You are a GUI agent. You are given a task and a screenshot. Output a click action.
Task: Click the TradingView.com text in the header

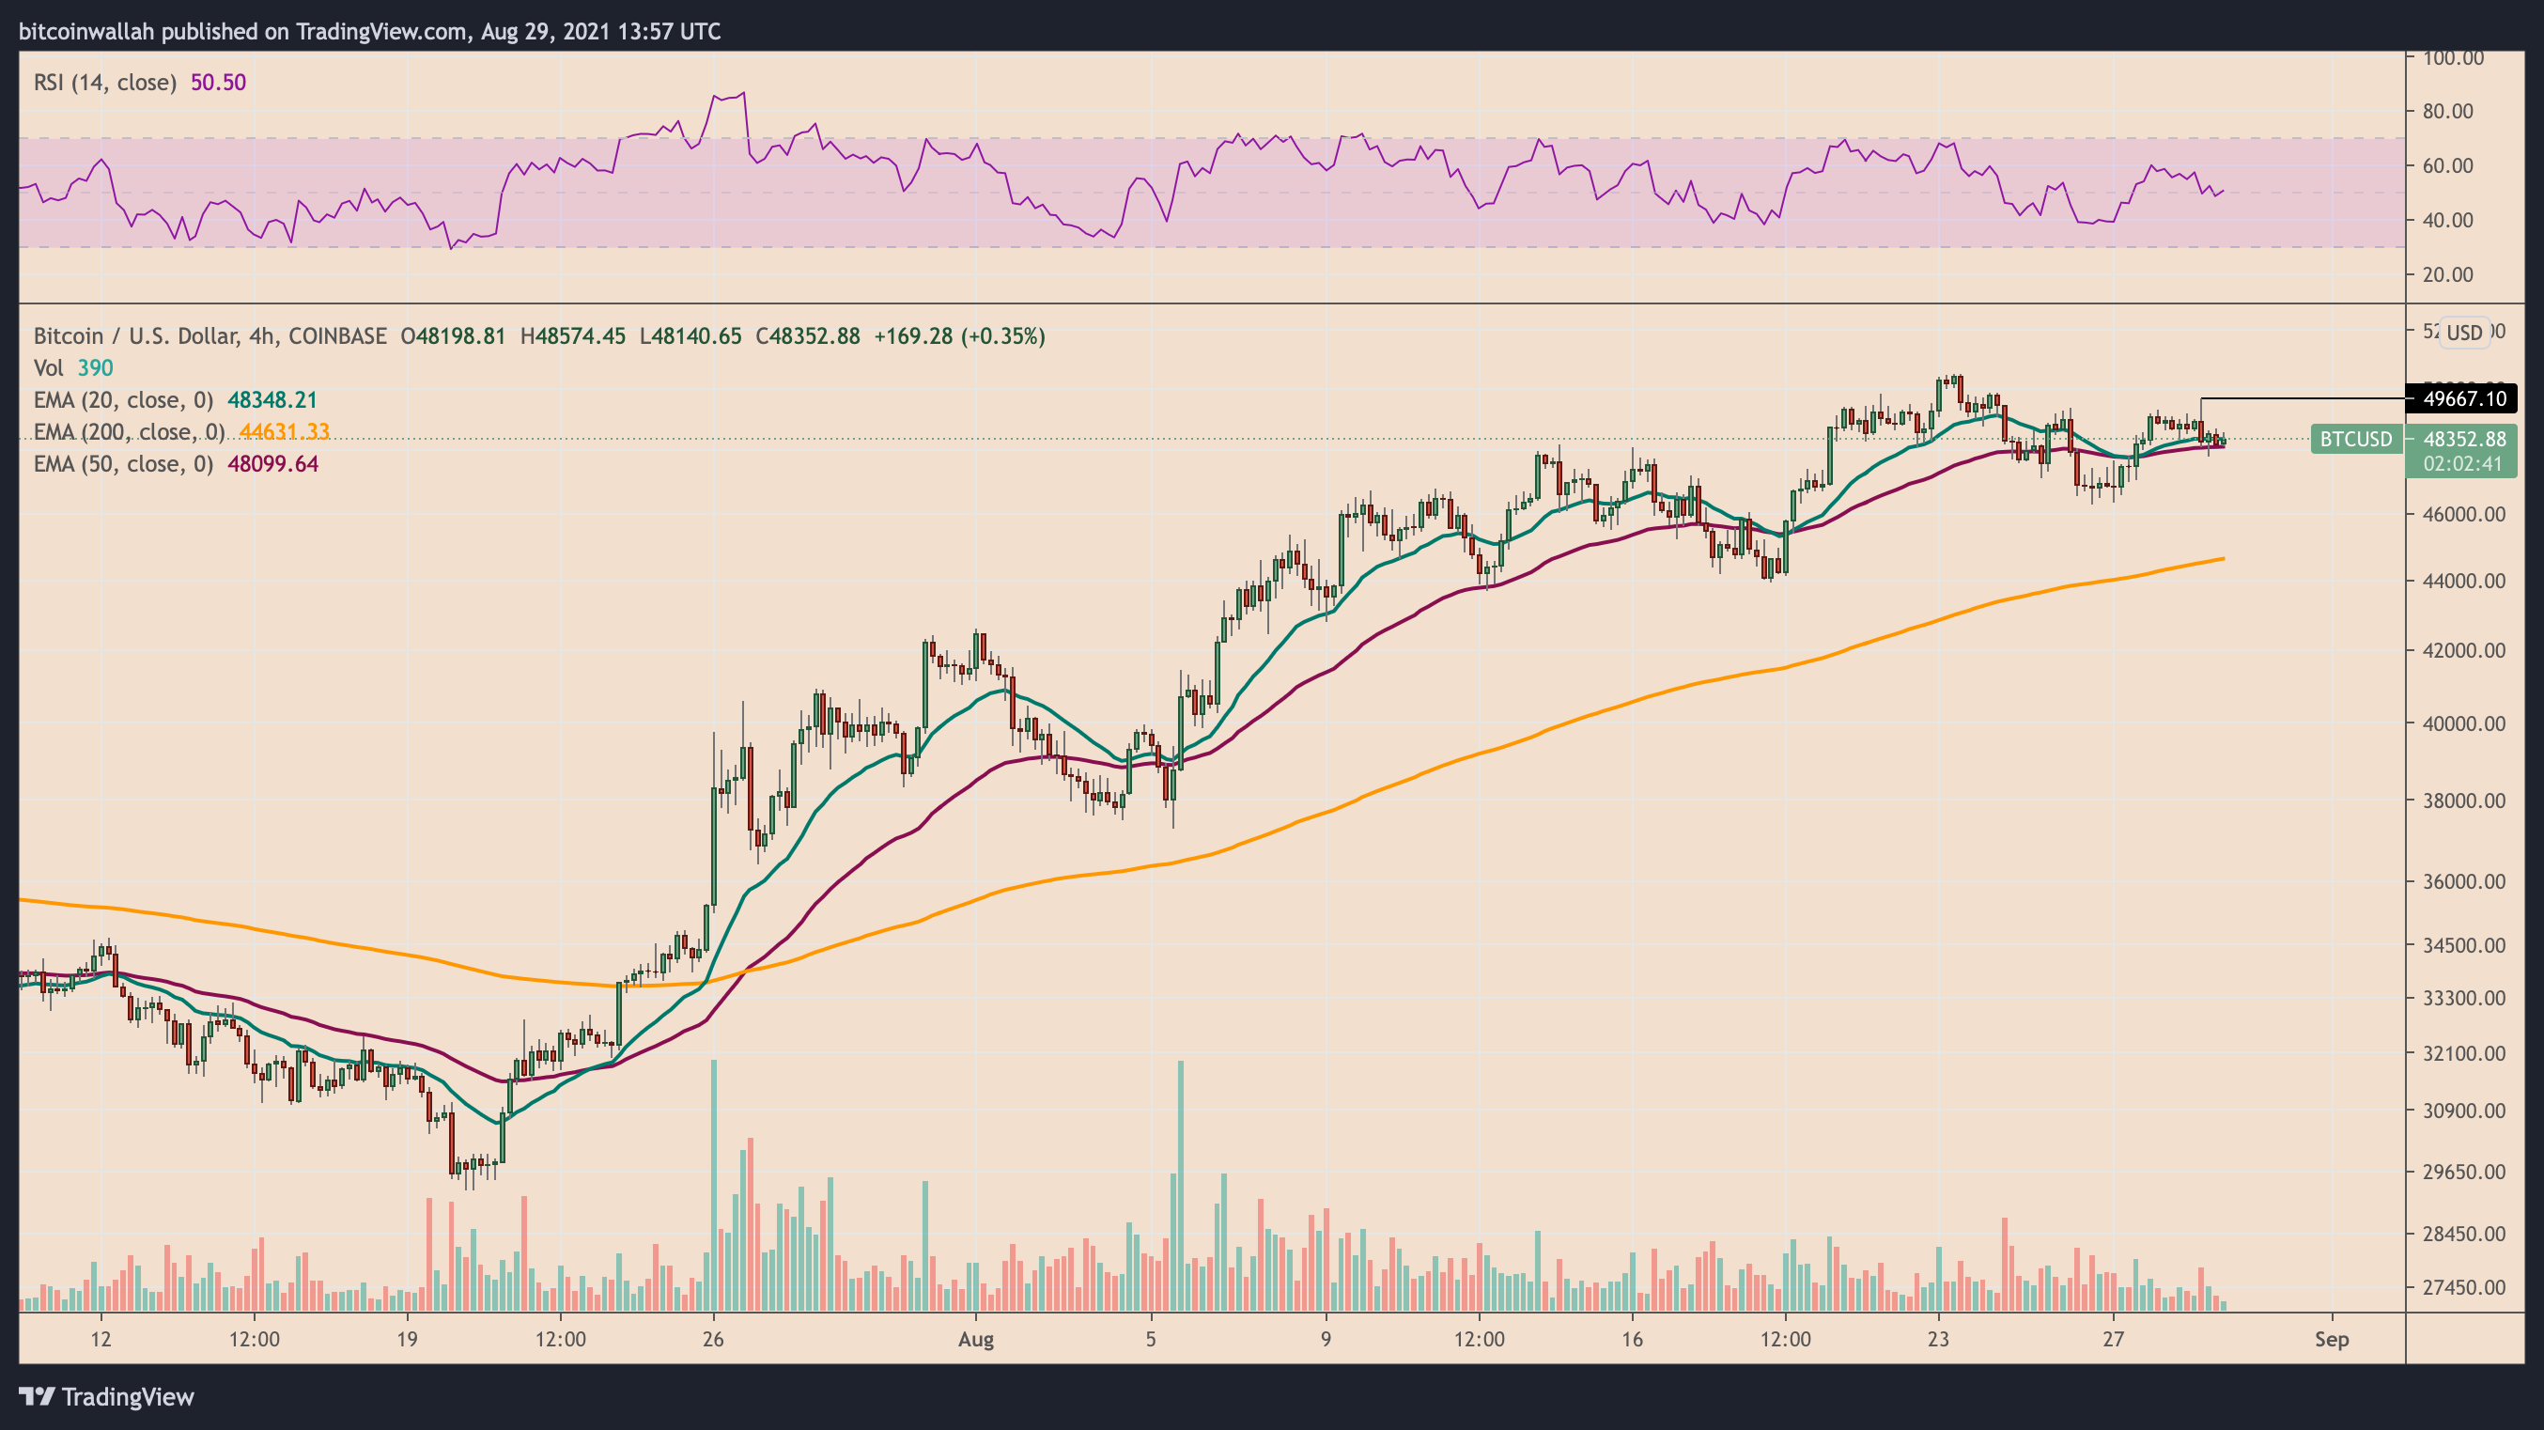tap(387, 31)
